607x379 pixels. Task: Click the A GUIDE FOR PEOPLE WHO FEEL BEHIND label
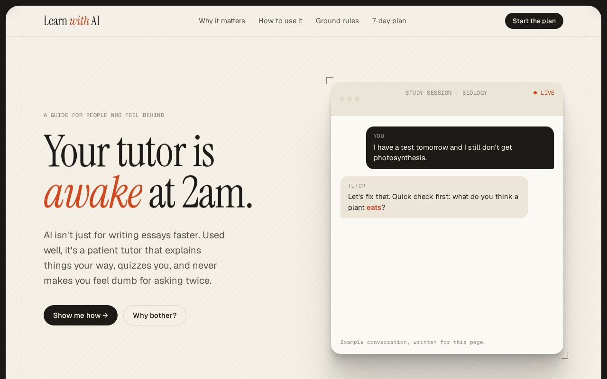104,115
